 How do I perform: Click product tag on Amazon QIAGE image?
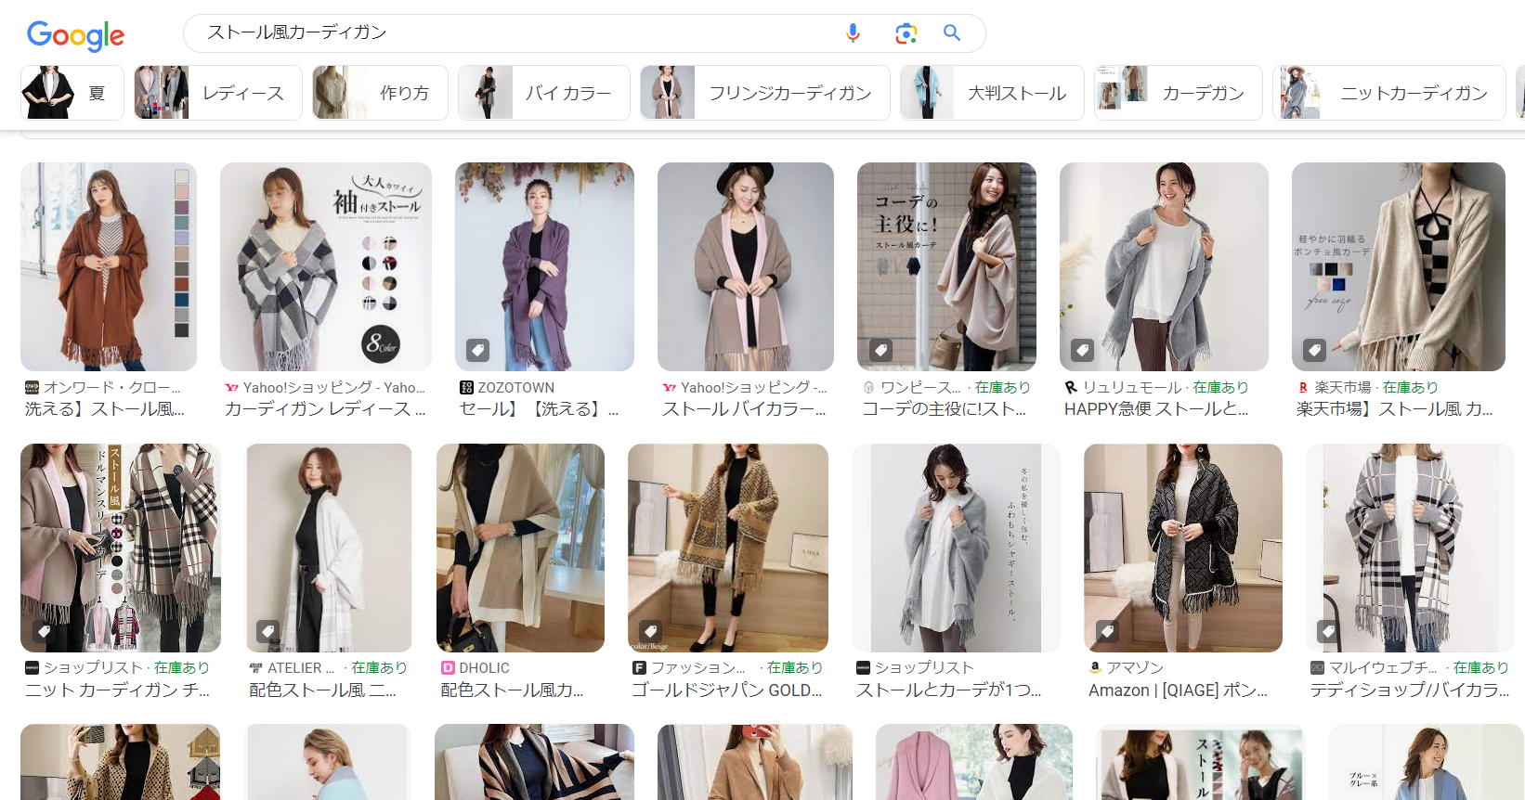point(1106,631)
